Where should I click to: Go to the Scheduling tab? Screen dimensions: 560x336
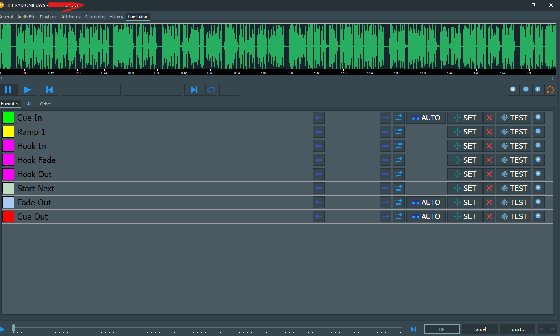click(95, 17)
